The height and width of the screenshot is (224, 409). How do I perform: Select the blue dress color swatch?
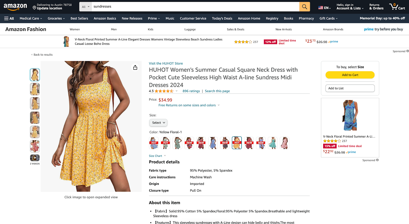coord(213,143)
